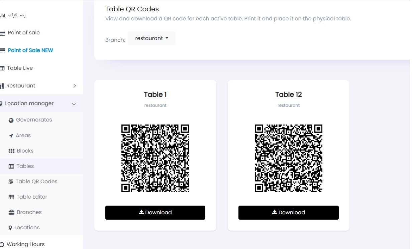Click the pin icon beside Locations
This screenshot has width=413, height=249.
[x=10, y=228]
